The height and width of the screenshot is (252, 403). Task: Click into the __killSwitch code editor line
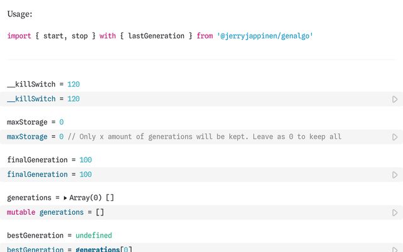[189, 99]
